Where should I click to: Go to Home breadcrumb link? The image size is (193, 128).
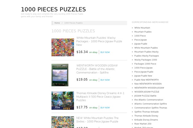click(57, 23)
